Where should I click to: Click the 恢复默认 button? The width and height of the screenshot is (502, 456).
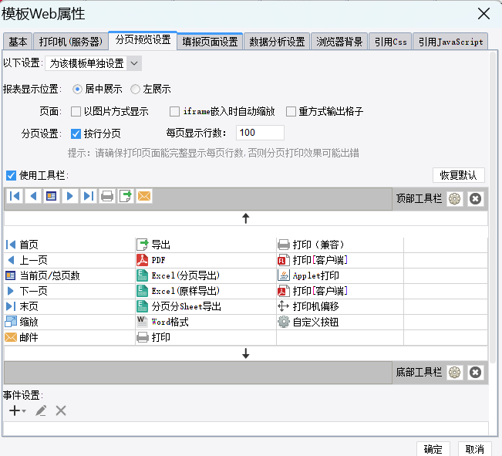[459, 175]
